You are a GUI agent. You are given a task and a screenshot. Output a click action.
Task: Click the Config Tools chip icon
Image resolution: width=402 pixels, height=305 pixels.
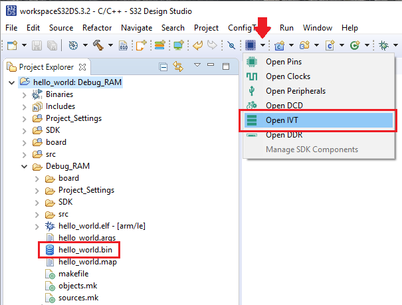(251, 45)
